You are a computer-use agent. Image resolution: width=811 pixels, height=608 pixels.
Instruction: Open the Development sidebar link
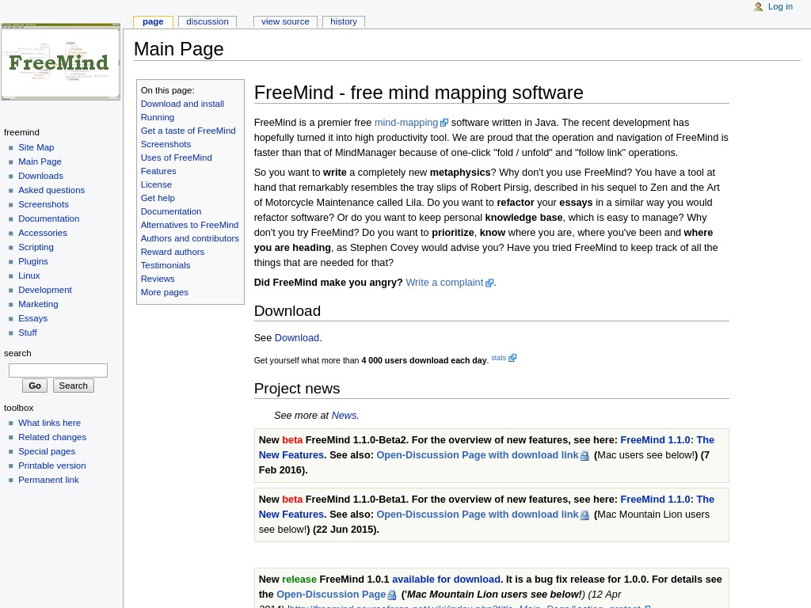45,290
